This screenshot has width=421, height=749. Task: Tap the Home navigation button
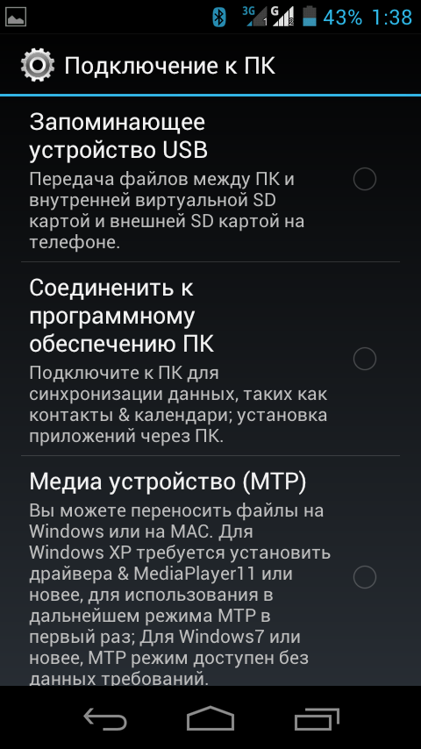point(210,718)
